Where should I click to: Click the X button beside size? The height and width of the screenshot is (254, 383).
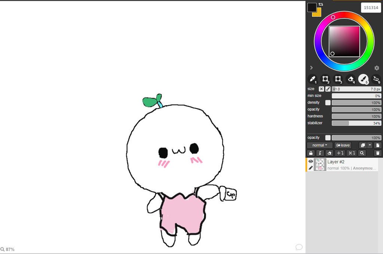pyautogui.click(x=321, y=89)
